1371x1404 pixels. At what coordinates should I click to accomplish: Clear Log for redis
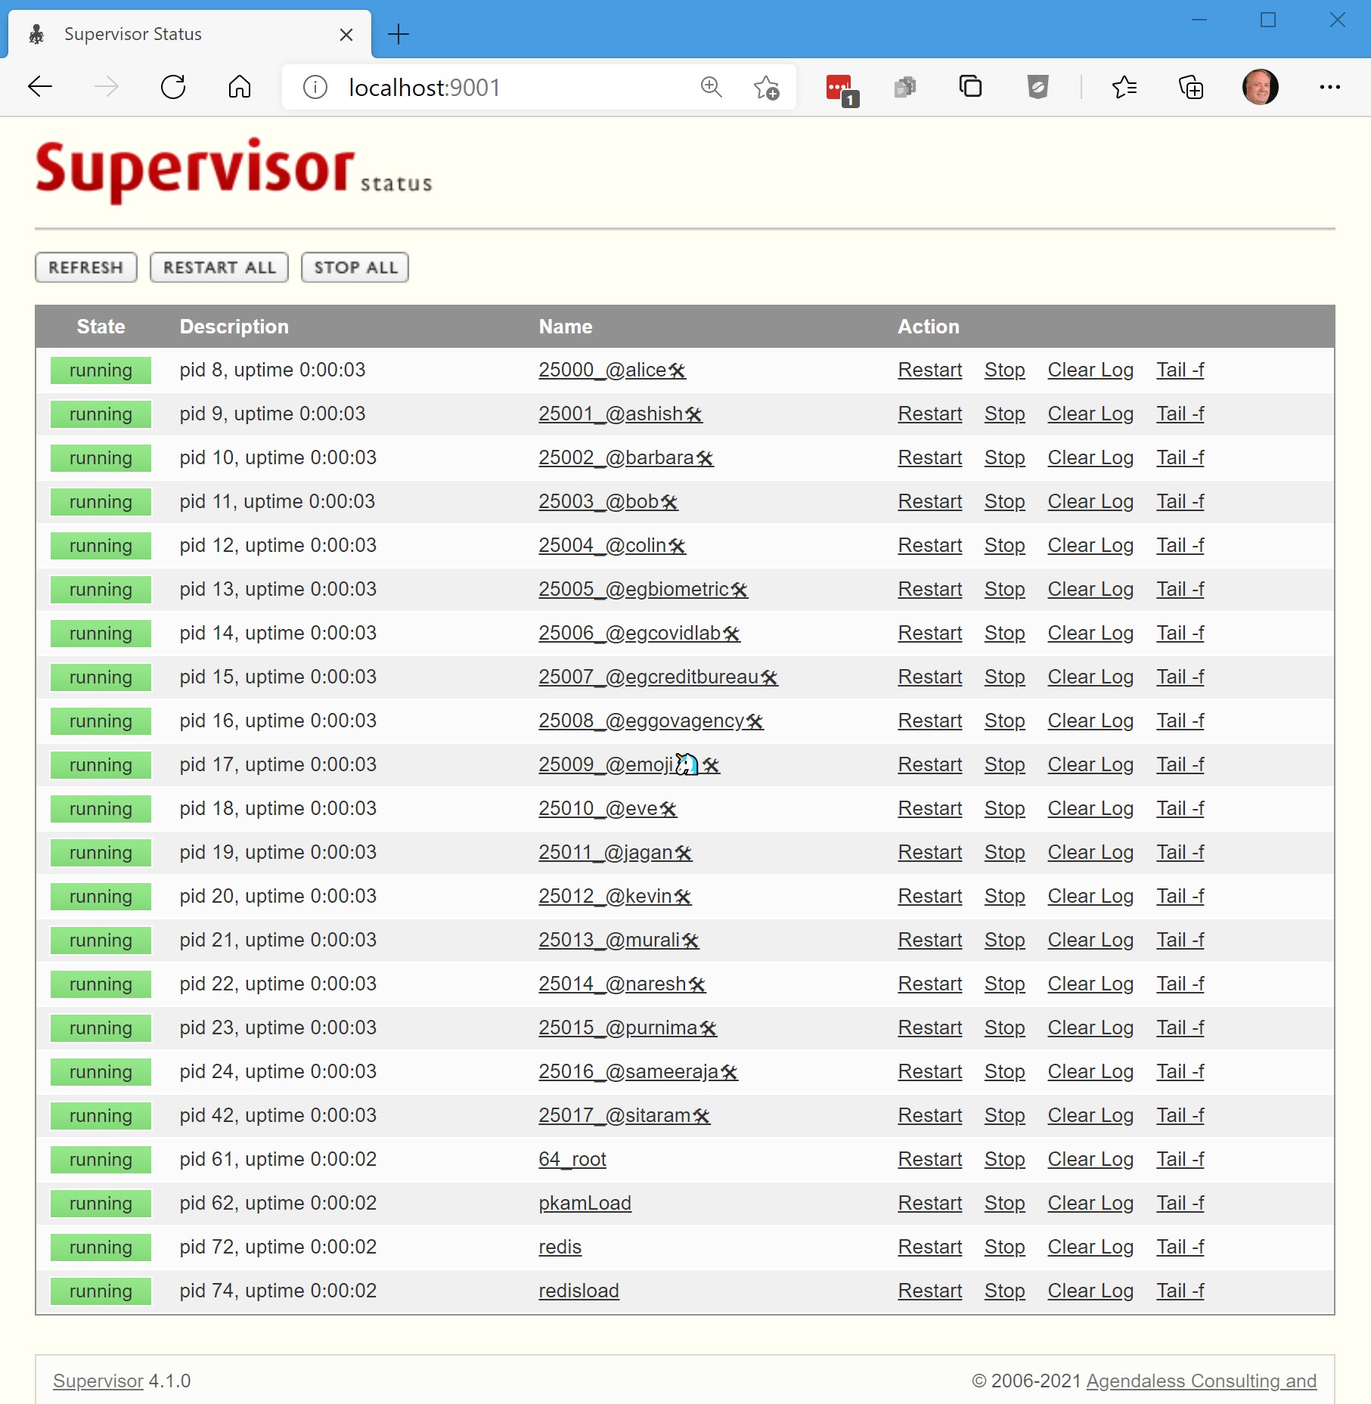pos(1090,1247)
